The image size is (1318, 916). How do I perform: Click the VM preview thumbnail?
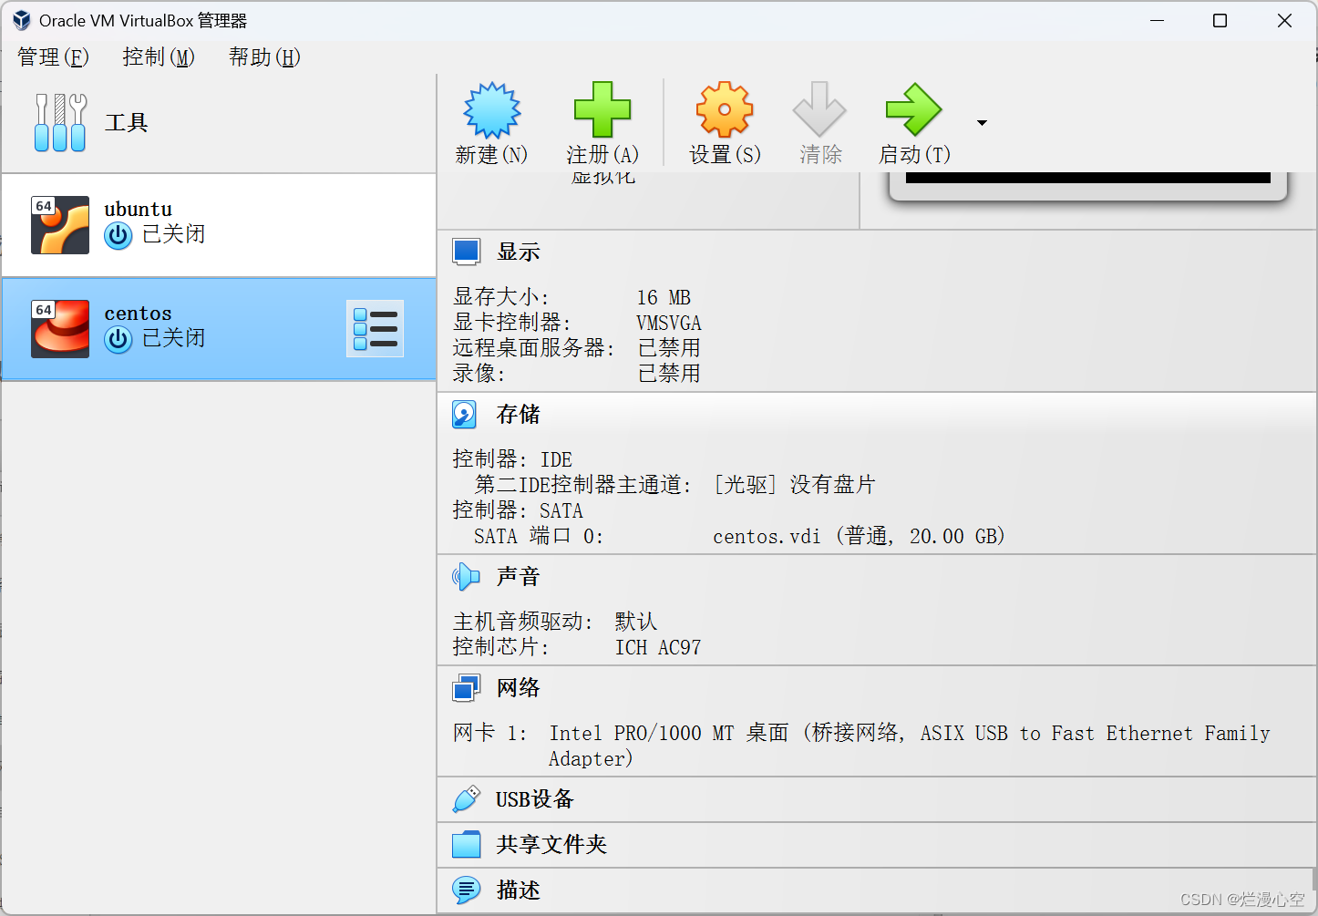pyautogui.click(x=1087, y=186)
